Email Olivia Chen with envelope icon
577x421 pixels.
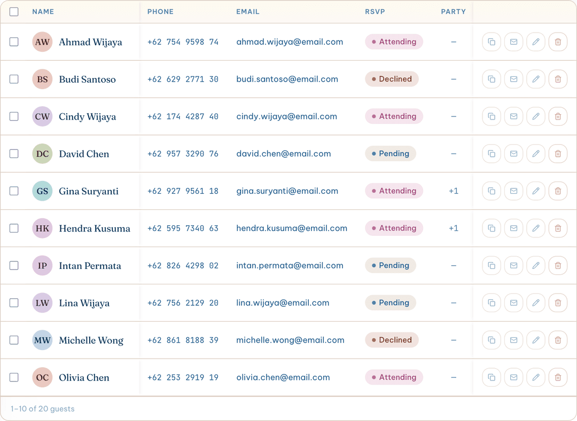click(514, 377)
